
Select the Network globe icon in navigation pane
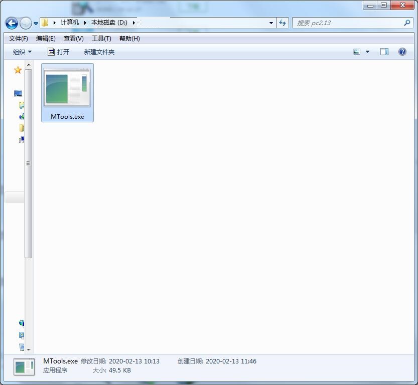[22, 323]
